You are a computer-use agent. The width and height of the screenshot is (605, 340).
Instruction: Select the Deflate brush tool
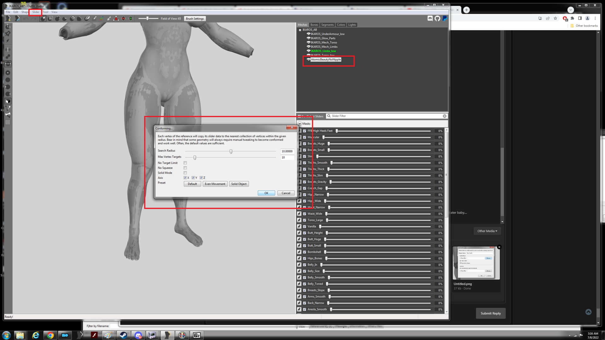click(x=65, y=19)
